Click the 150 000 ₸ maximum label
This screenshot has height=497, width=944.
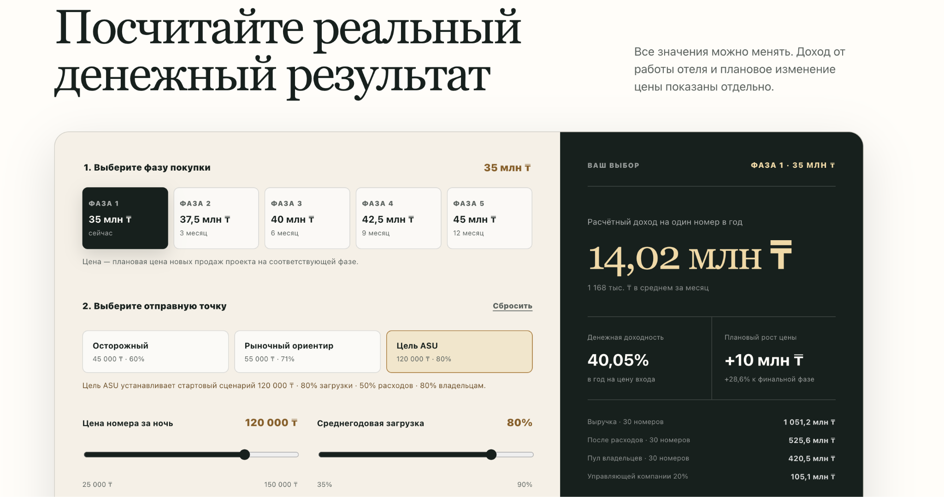(281, 485)
